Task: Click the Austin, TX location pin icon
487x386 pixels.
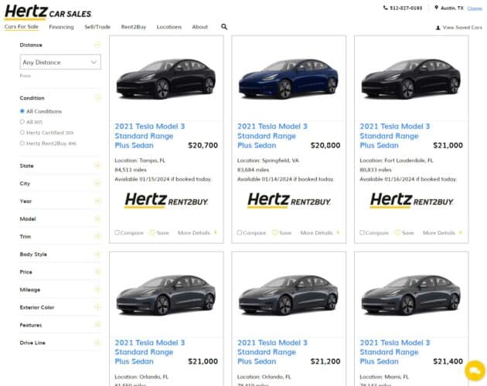Action: click(436, 8)
